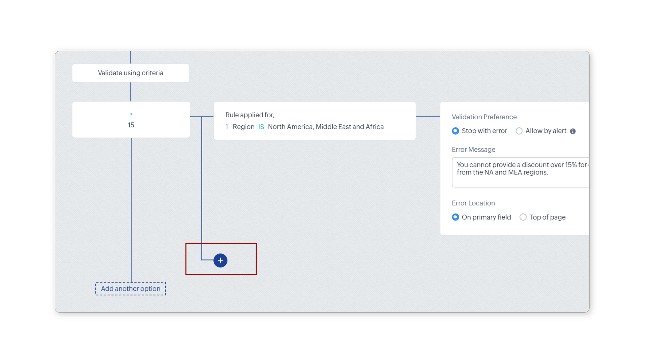The image size is (645, 363).
Task: Choose Top of page error location
Action: point(523,217)
